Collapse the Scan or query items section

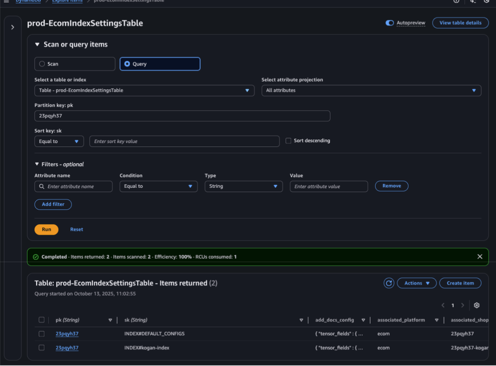[x=37, y=44]
